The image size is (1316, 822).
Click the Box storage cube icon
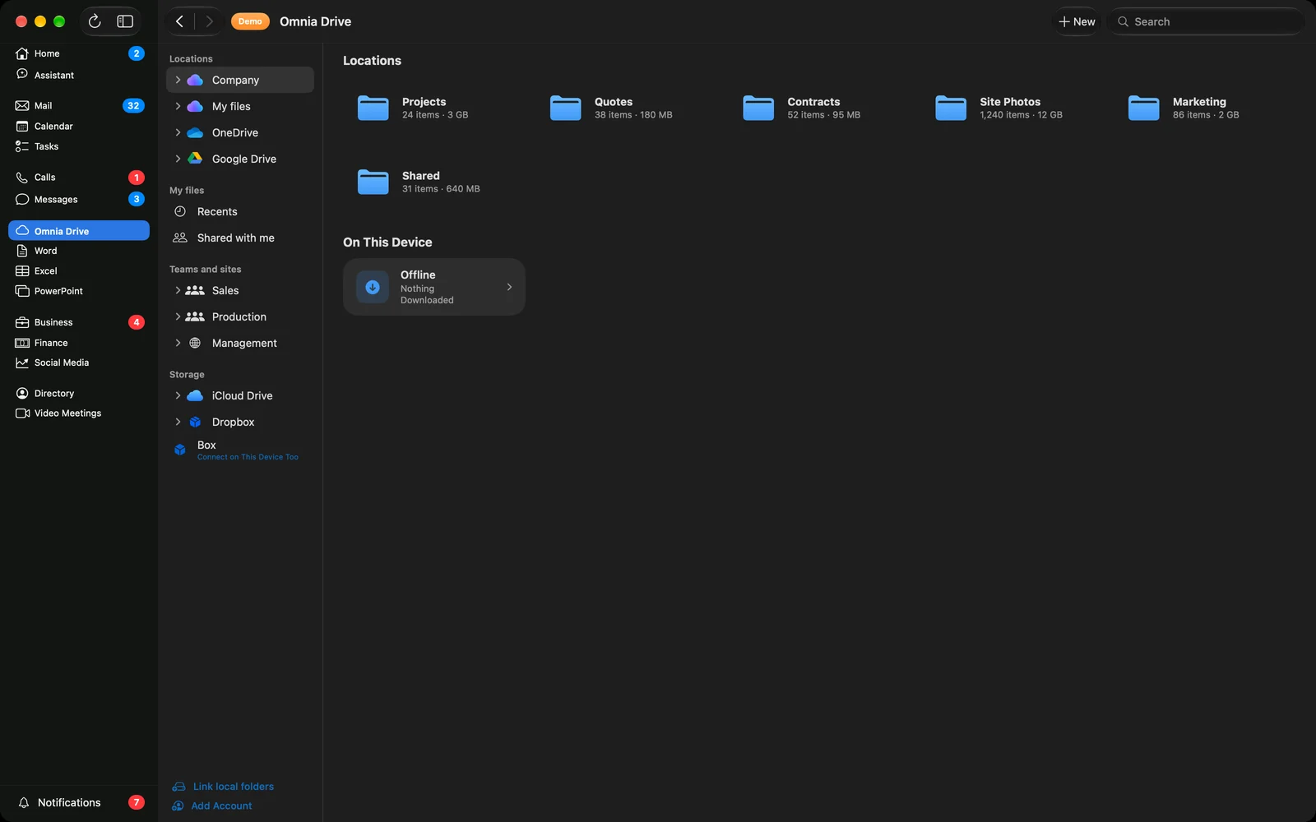[x=180, y=450]
